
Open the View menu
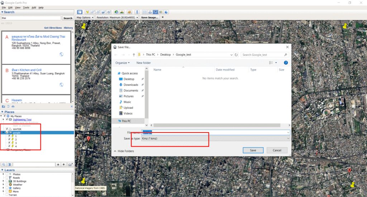click(18, 8)
